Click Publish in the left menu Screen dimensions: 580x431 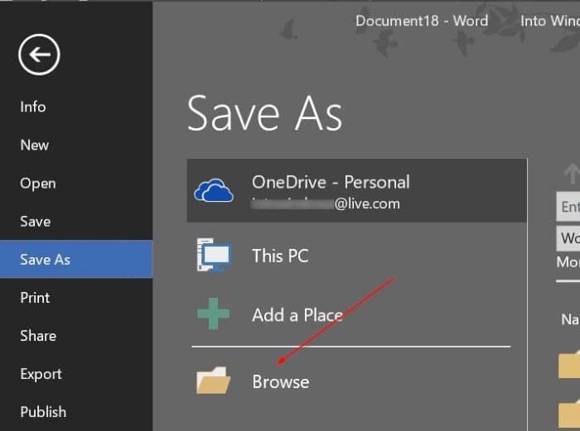(43, 412)
